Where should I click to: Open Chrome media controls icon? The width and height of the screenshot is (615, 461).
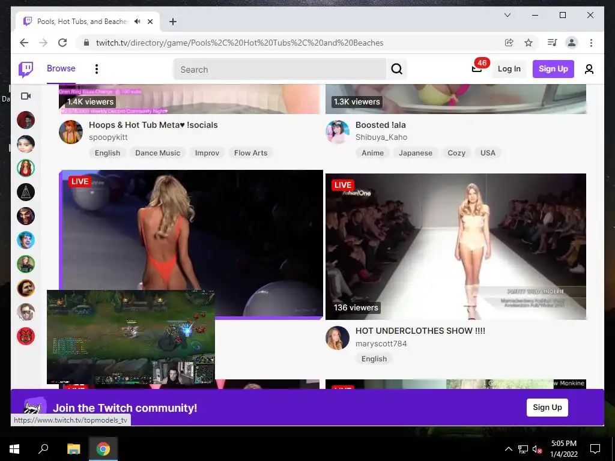552,43
